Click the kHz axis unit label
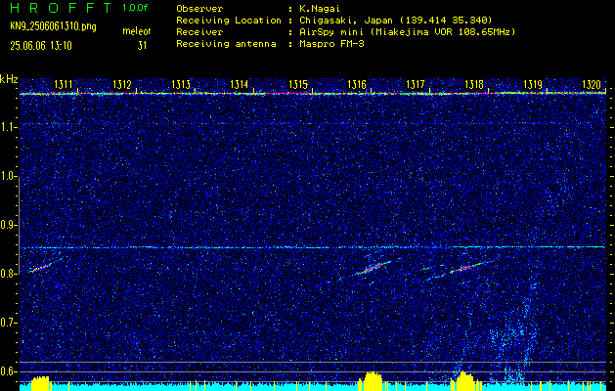Screen dimensions: 615x391 (9, 79)
